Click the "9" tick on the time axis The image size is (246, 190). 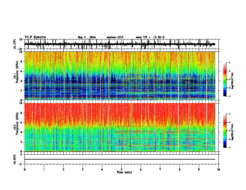coord(199,170)
